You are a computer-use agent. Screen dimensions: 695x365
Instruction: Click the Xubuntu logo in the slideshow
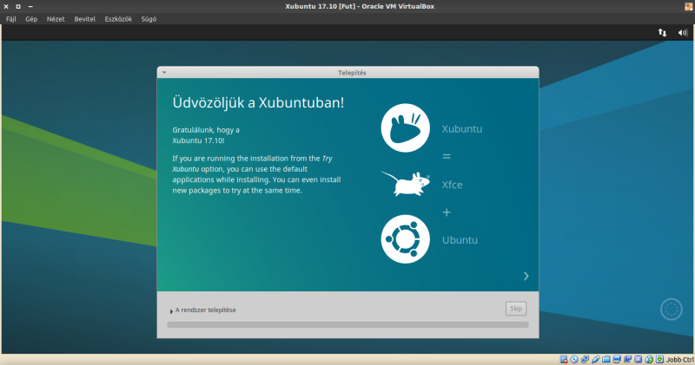pos(405,129)
